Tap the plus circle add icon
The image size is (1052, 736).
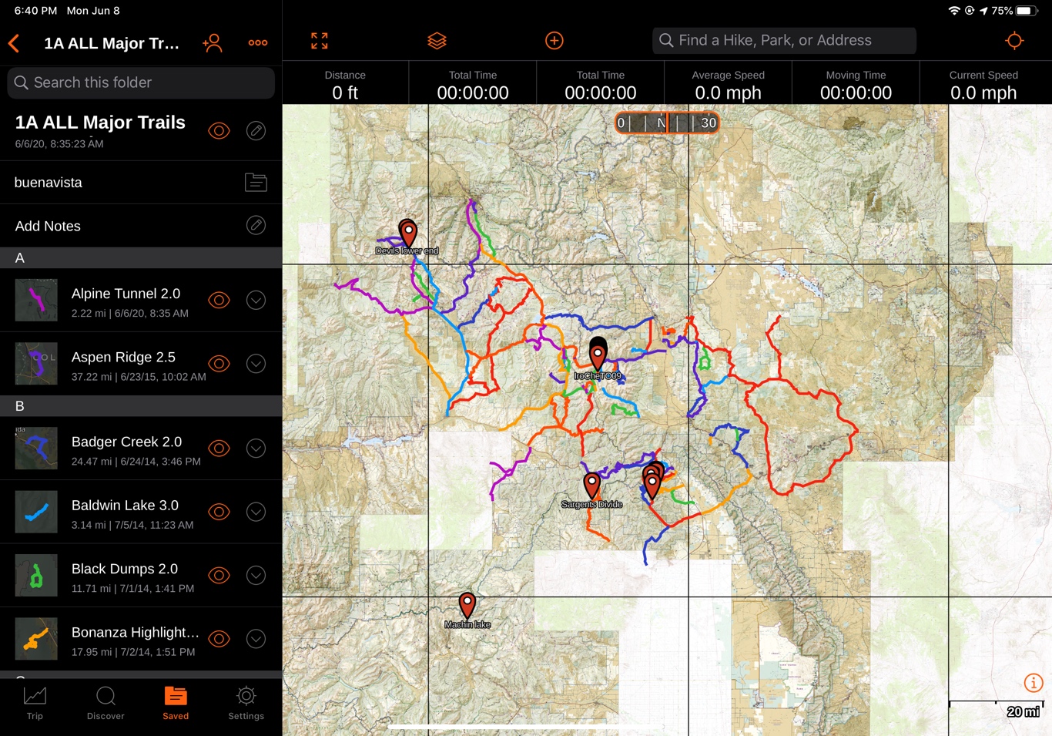click(554, 41)
